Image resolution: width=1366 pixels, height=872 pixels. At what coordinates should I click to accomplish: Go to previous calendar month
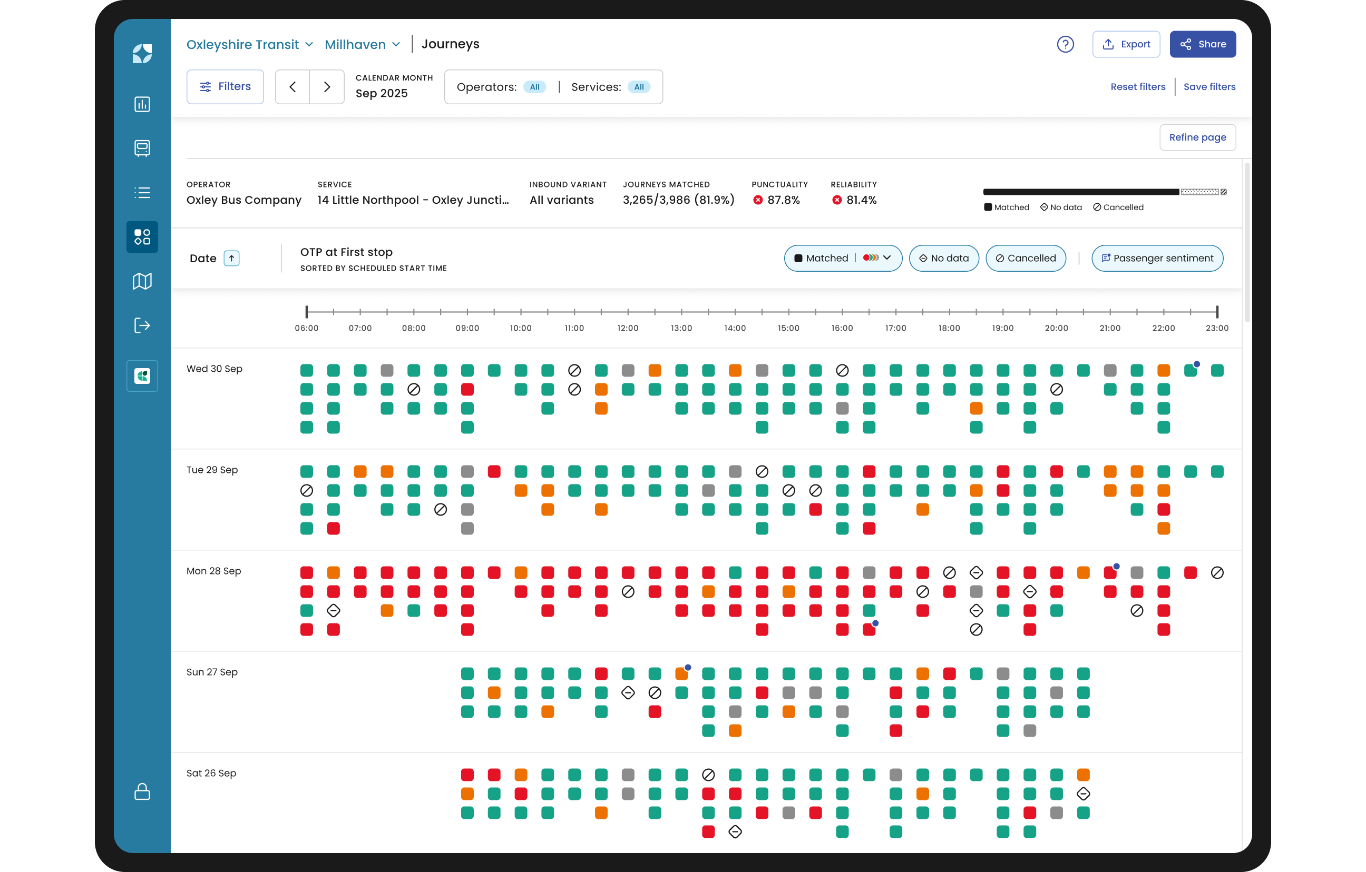(292, 87)
